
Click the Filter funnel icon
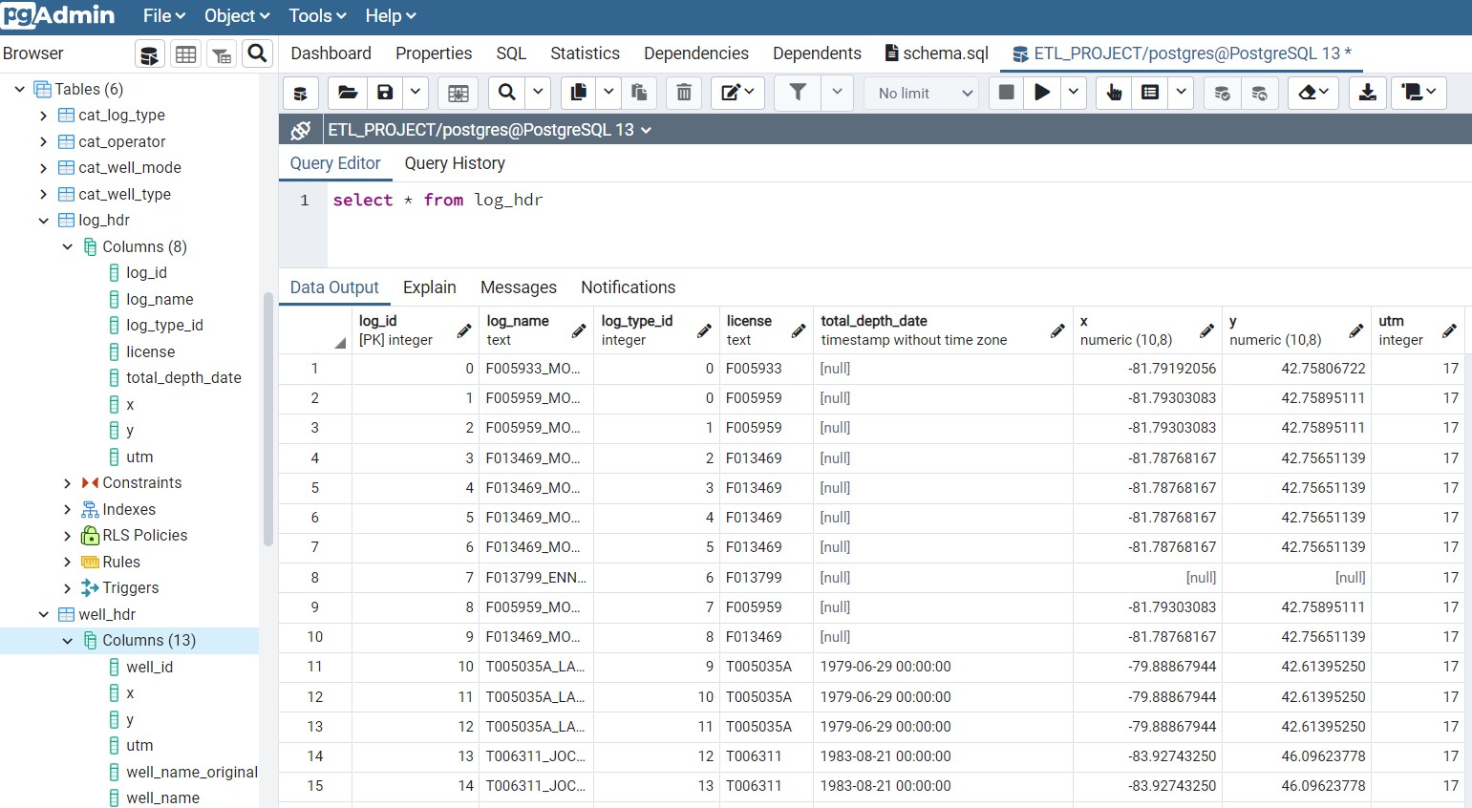coord(798,93)
